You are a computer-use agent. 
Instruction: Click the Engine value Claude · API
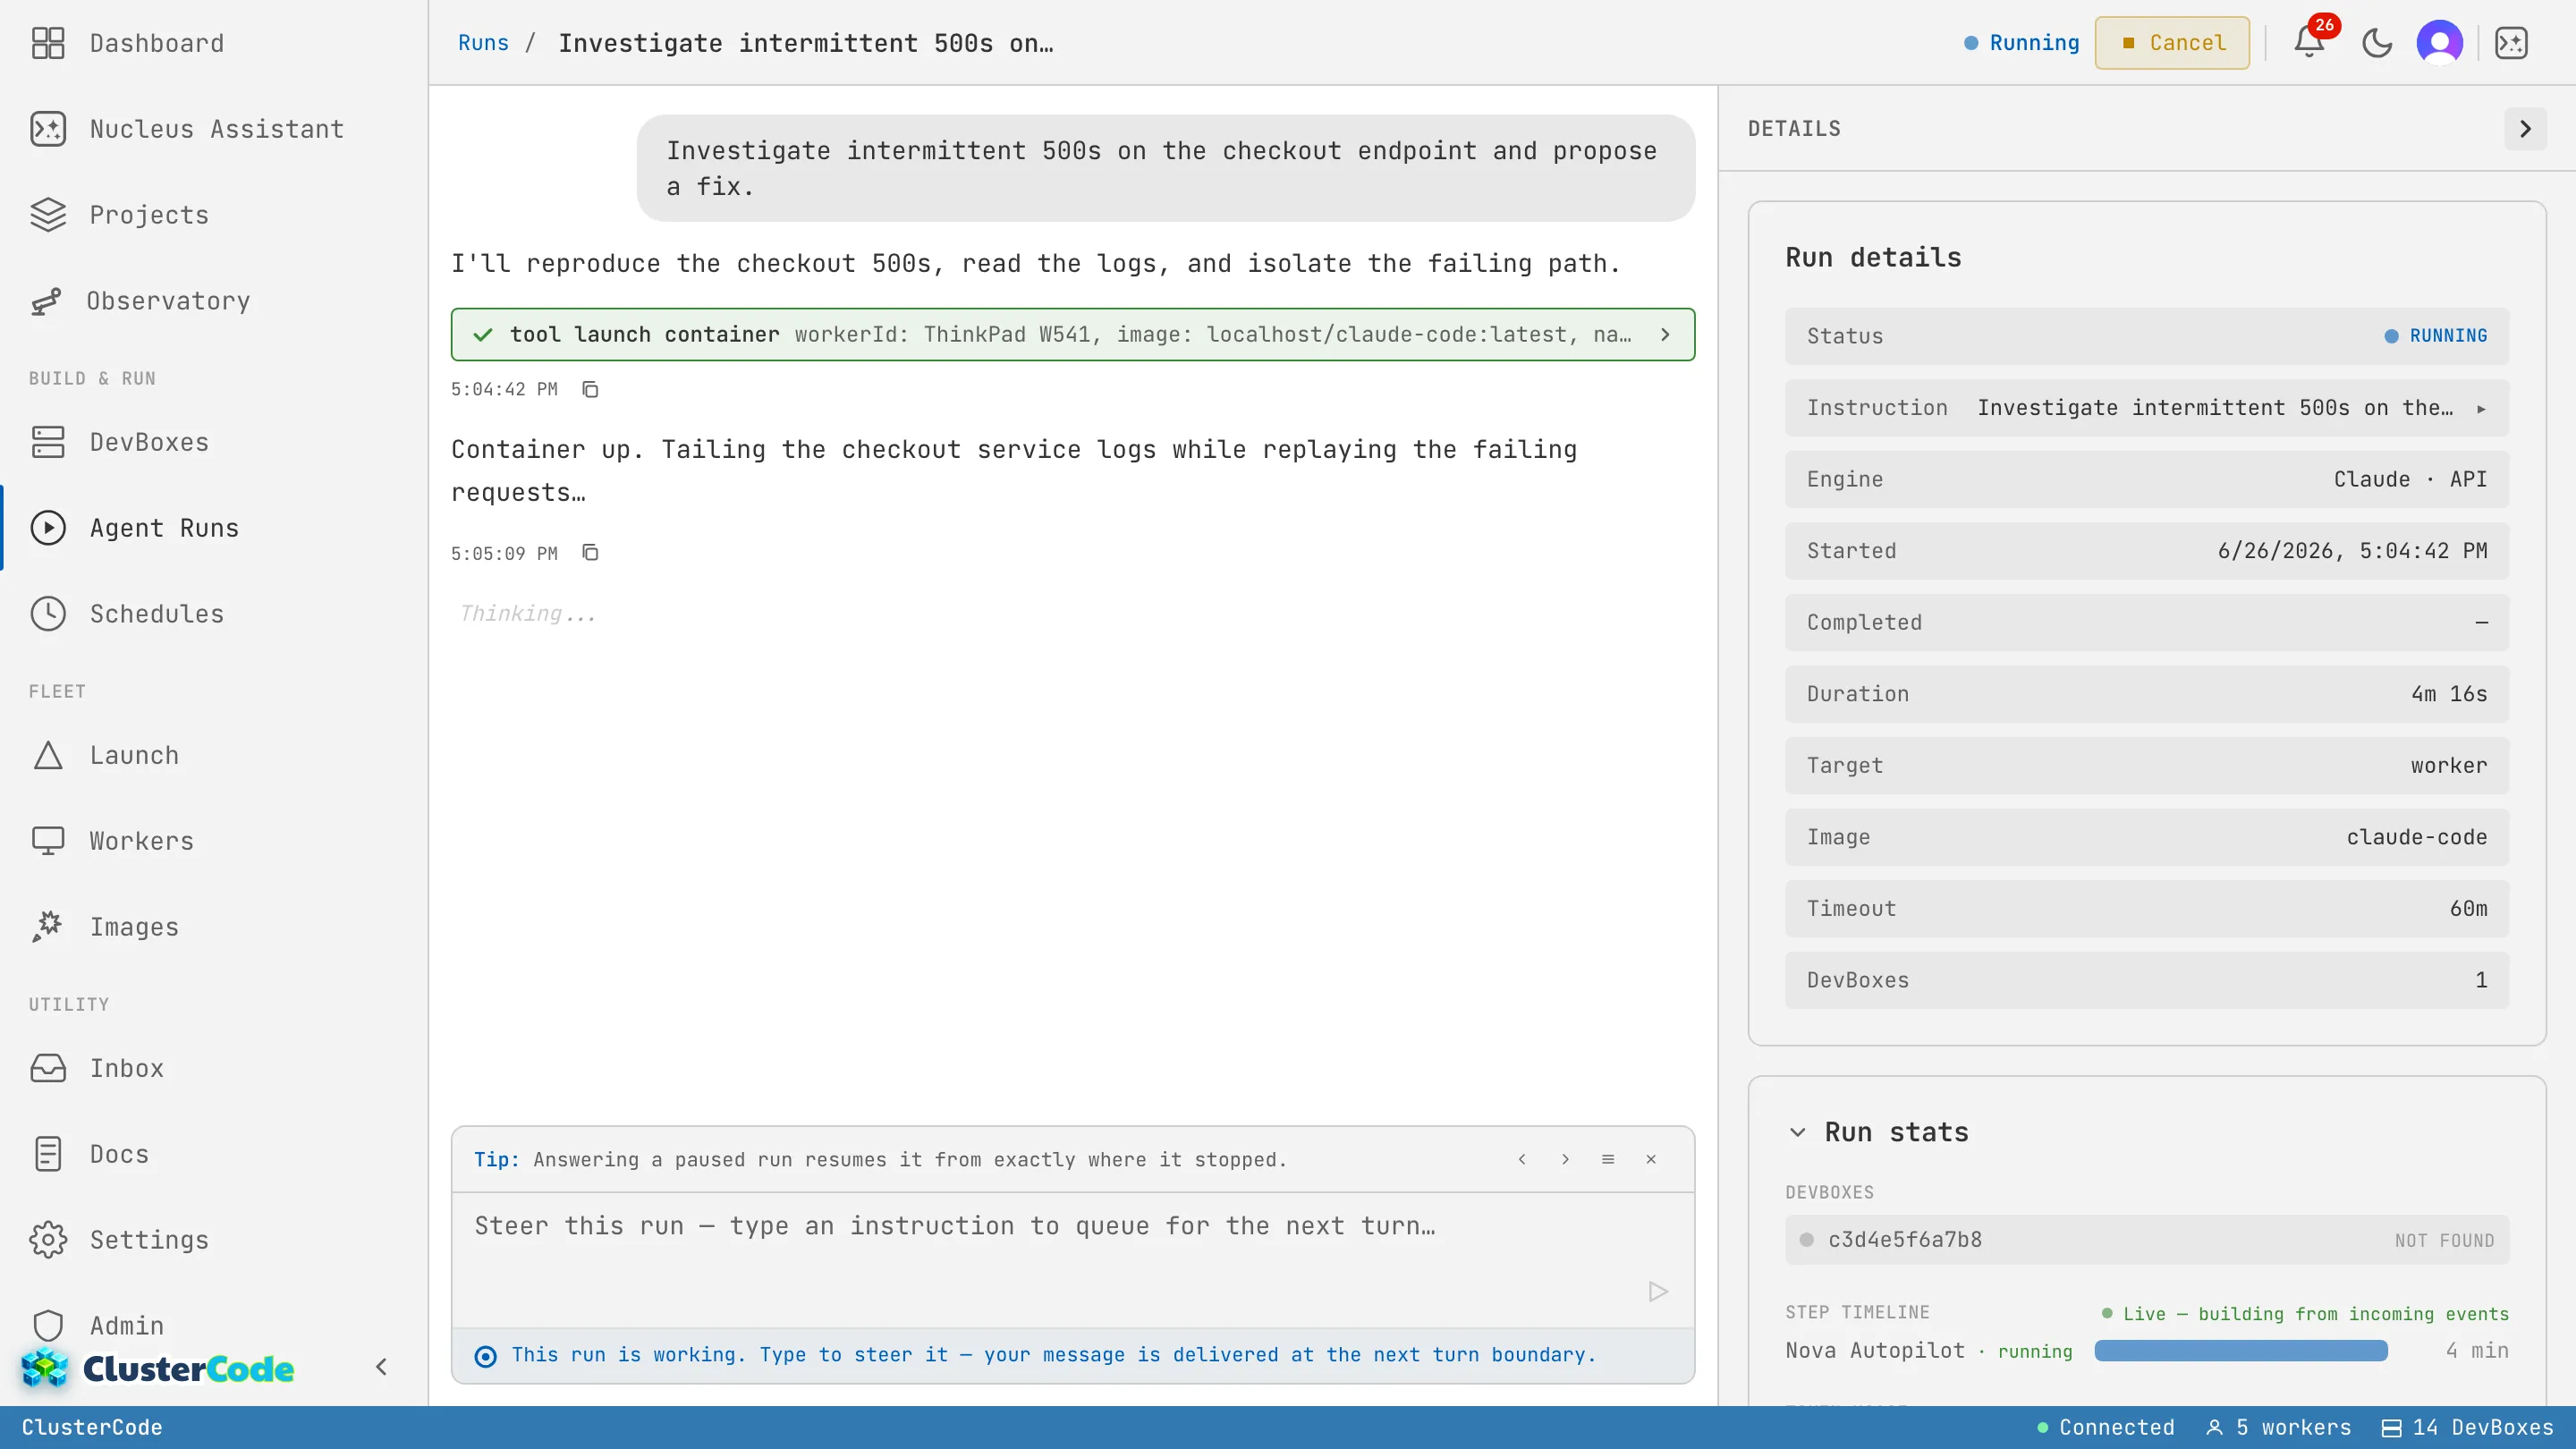point(2410,479)
